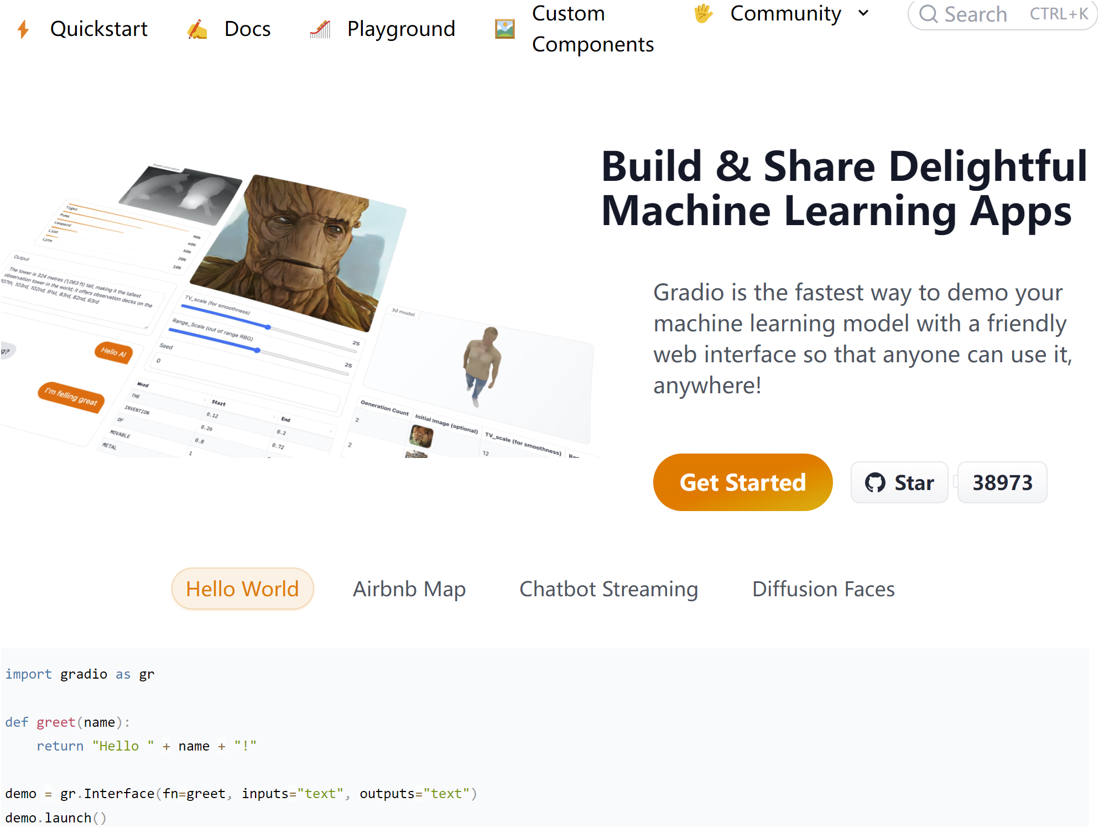Image resolution: width=1099 pixels, height=828 pixels.
Task: Open the Community menu label
Action: [785, 13]
